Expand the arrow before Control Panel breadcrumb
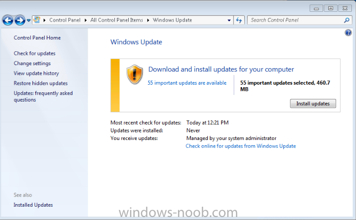Viewport: 356px width, 220px height. coord(45,20)
